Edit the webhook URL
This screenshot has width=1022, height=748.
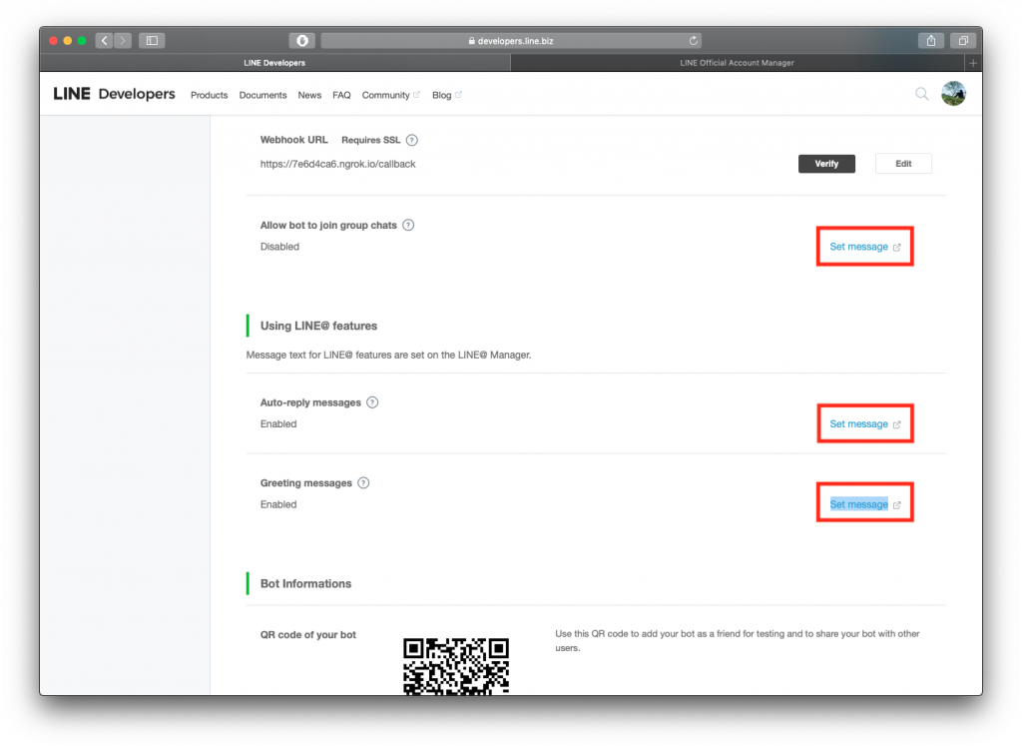[x=903, y=164]
